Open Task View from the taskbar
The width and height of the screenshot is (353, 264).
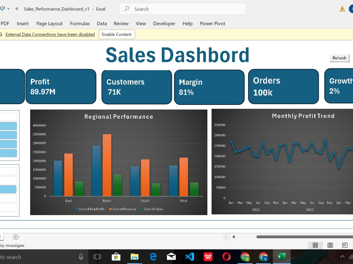tap(97, 257)
